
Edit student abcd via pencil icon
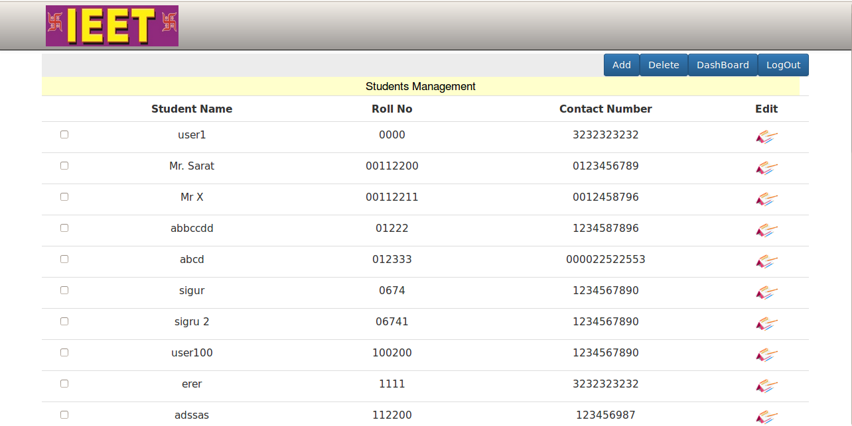766,262
